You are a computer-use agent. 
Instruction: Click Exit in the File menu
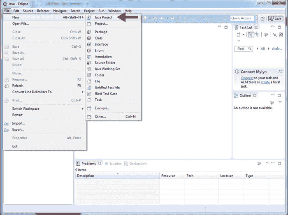pyautogui.click(x=44, y=146)
